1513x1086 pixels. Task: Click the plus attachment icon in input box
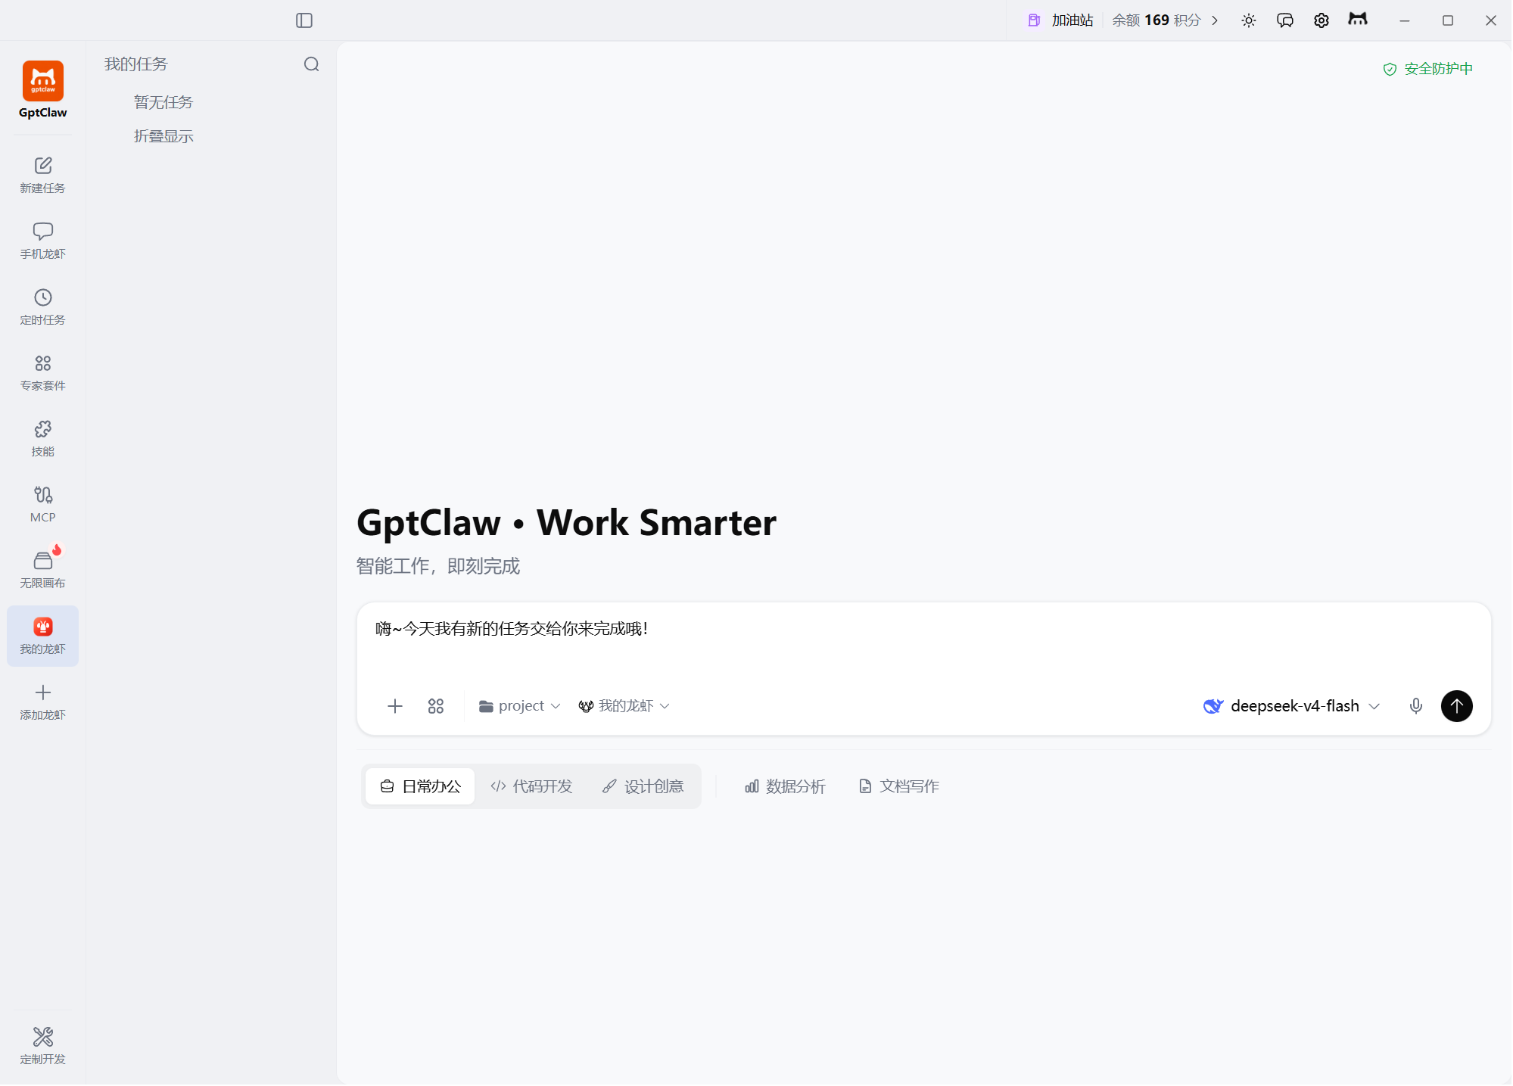point(395,706)
